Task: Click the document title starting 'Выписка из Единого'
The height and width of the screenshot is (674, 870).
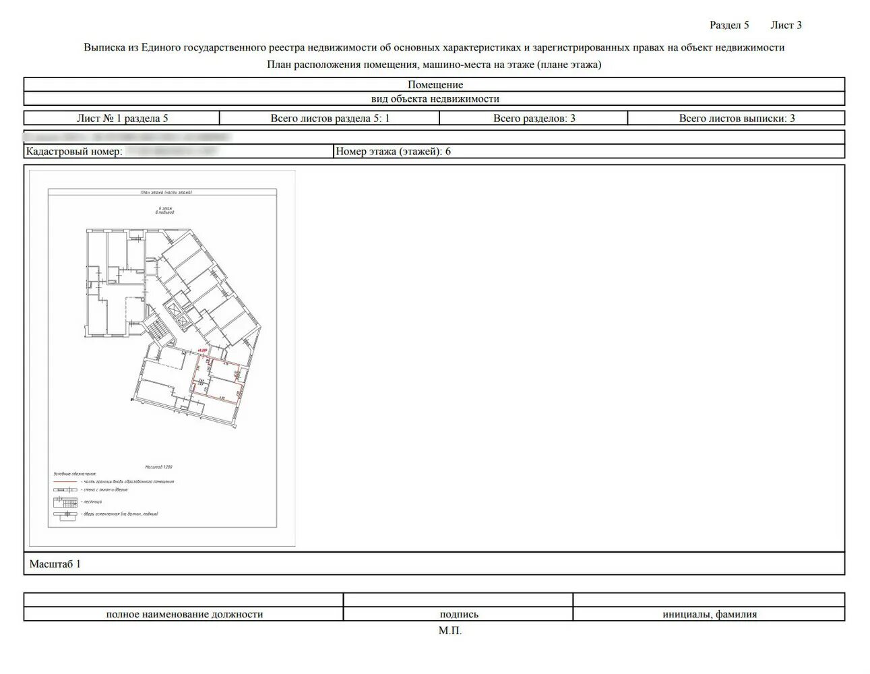Action: click(x=434, y=47)
